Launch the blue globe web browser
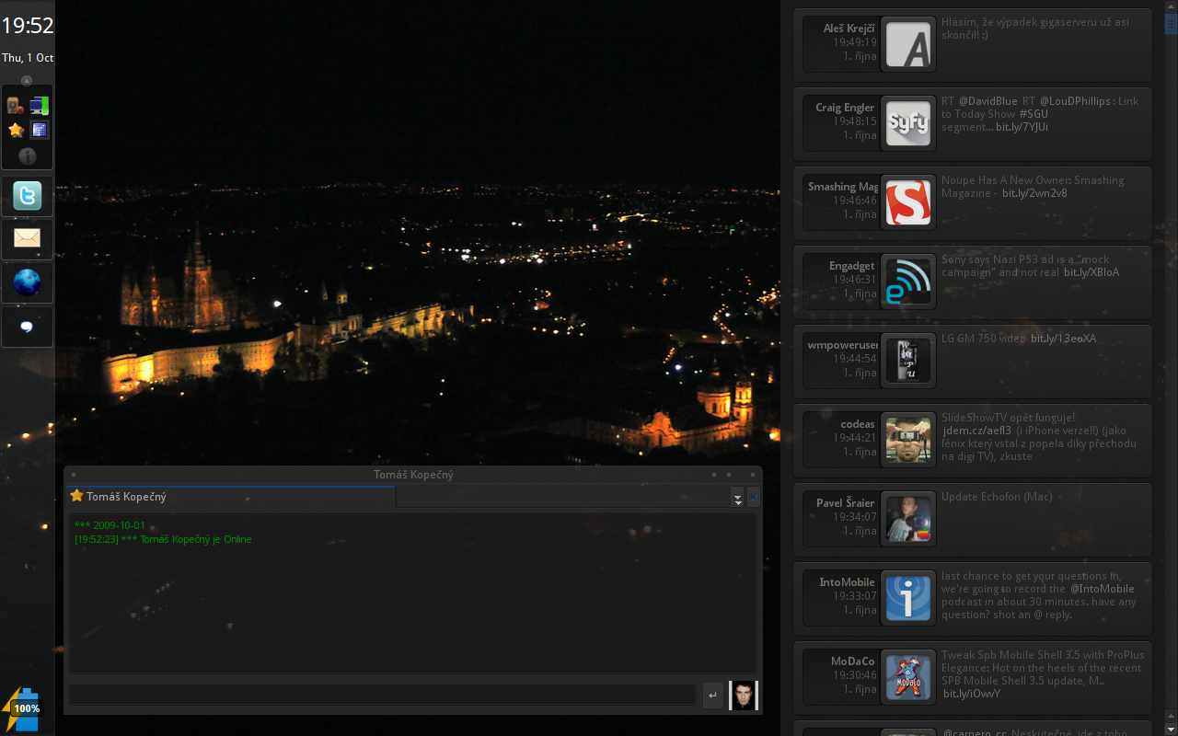1178x736 pixels. [27, 282]
